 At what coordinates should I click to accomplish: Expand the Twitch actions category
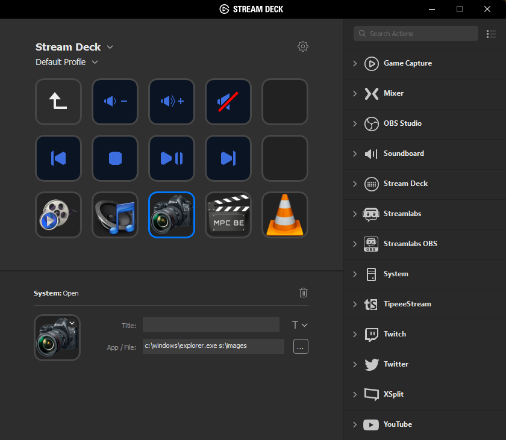(355, 334)
